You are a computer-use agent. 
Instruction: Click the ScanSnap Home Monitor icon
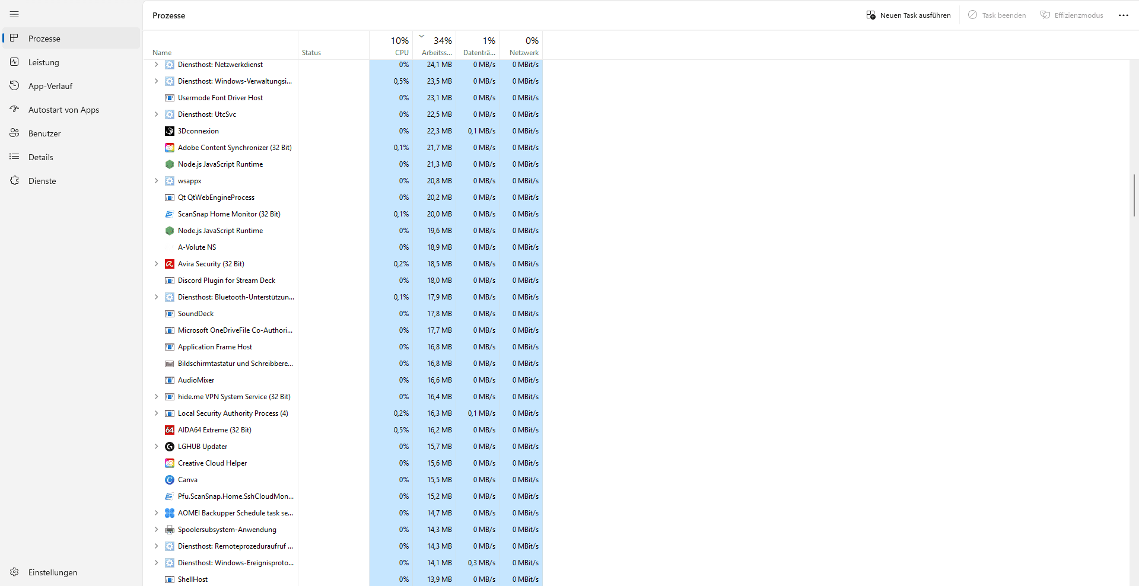coord(170,214)
